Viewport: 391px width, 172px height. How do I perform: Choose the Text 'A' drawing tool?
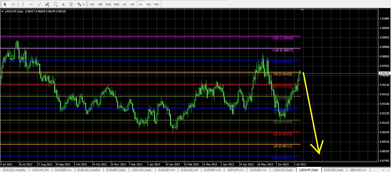coord(63,4)
